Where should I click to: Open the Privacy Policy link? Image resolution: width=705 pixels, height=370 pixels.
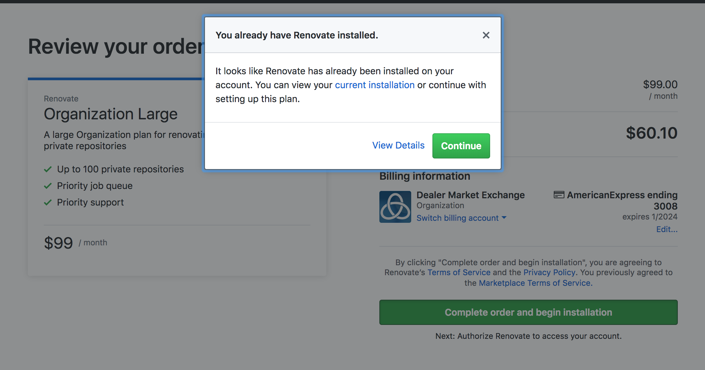549,273
